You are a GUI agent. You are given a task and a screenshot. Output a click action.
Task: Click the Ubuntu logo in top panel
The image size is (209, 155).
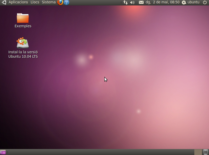[4, 2]
